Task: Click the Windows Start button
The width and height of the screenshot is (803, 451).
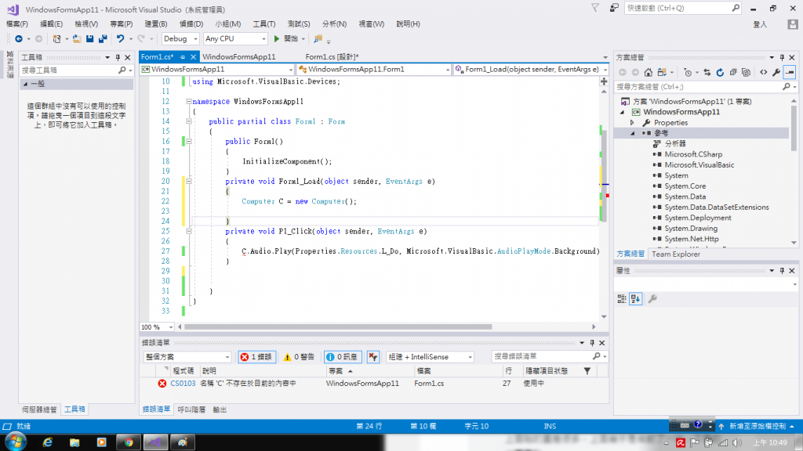Action: 16,442
